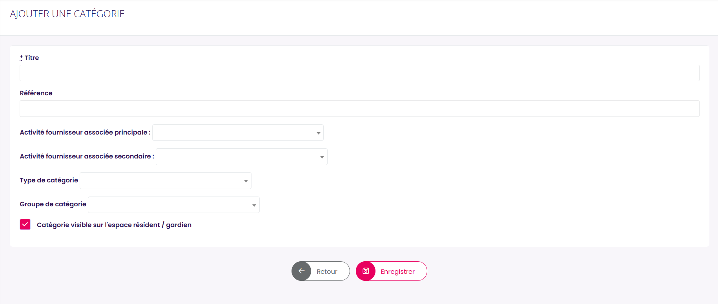Click the floppy disk save icon
The width and height of the screenshot is (718, 304).
pyautogui.click(x=366, y=271)
